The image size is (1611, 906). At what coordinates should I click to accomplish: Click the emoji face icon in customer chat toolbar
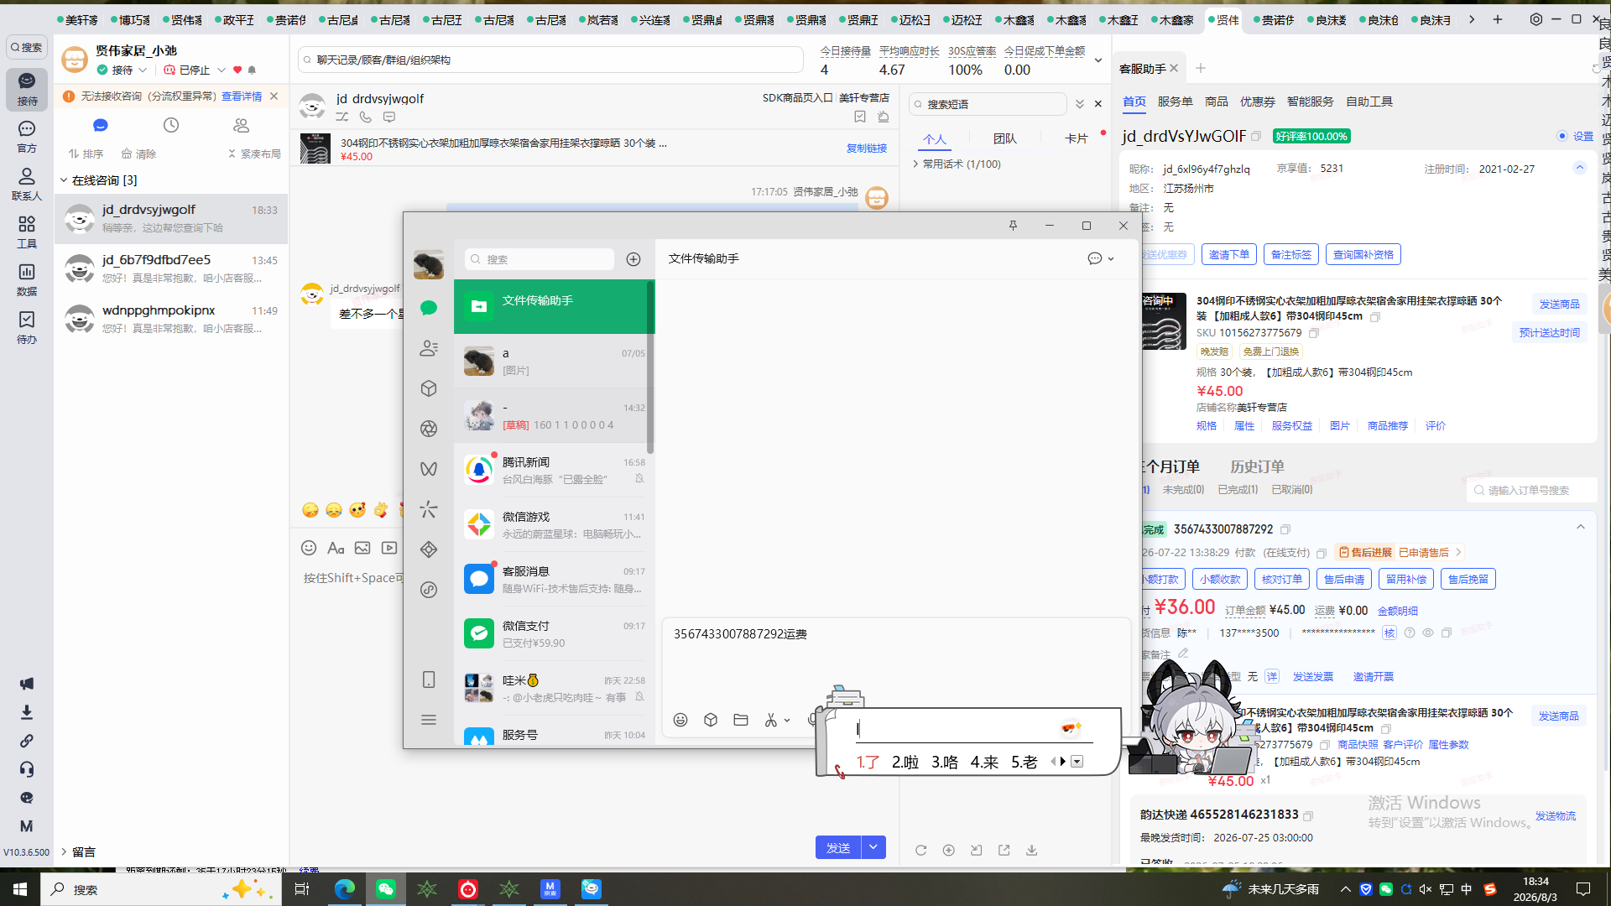pos(309,548)
